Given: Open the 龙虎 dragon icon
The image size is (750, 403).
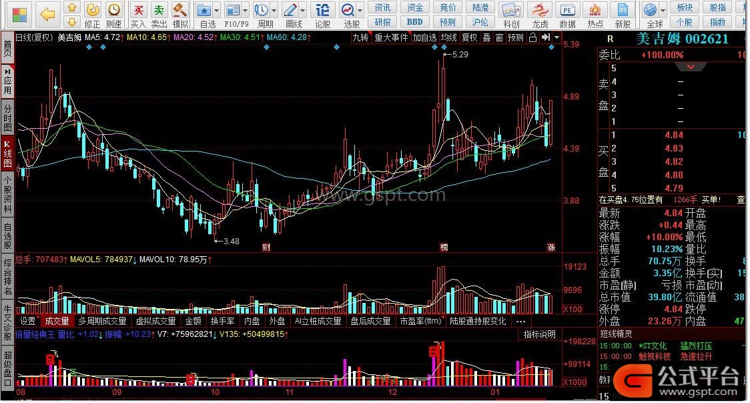Looking at the screenshot, I should click(540, 10).
